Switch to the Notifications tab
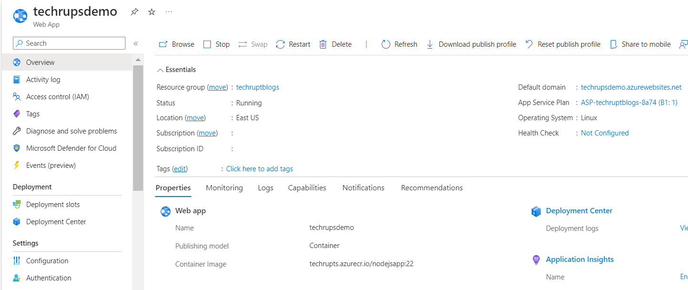This screenshot has width=688, height=290. point(364,188)
